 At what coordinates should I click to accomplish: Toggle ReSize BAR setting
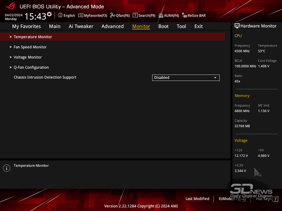point(194,15)
